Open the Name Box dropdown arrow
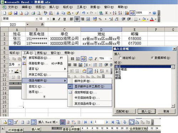Screen dimensions: 178x133 (27, 25)
